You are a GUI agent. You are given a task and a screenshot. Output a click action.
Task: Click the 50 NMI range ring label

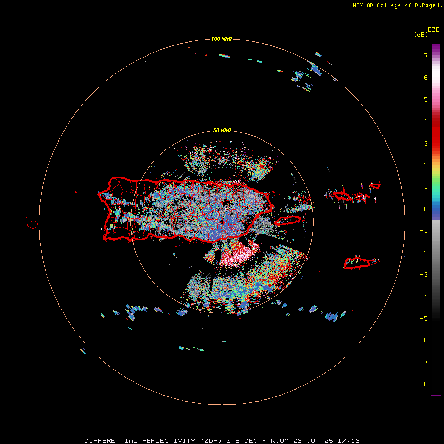[222, 131]
